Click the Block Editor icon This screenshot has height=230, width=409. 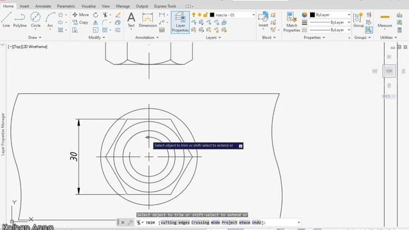(x=274, y=23)
